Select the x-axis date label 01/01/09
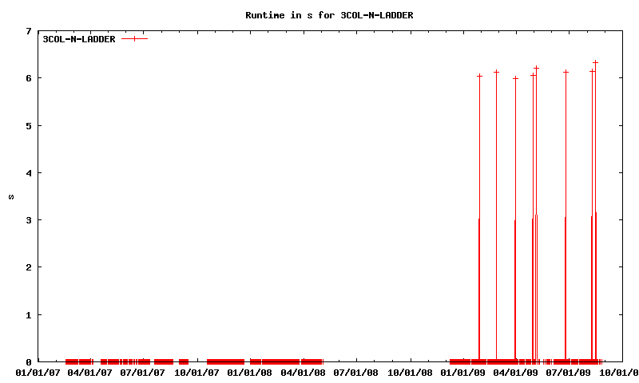The width and height of the screenshot is (639, 383). (463, 372)
